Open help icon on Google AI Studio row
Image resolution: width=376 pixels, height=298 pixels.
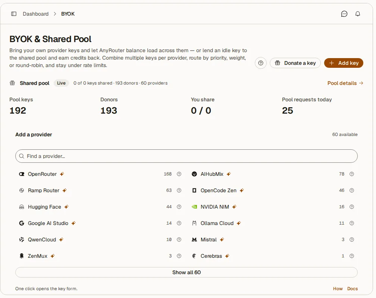179,223
